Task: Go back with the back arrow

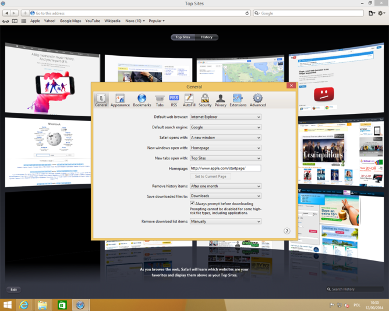Action: [7, 13]
